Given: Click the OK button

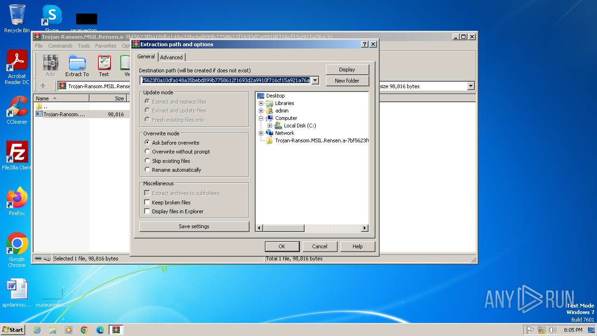Looking at the screenshot, I should (x=282, y=246).
